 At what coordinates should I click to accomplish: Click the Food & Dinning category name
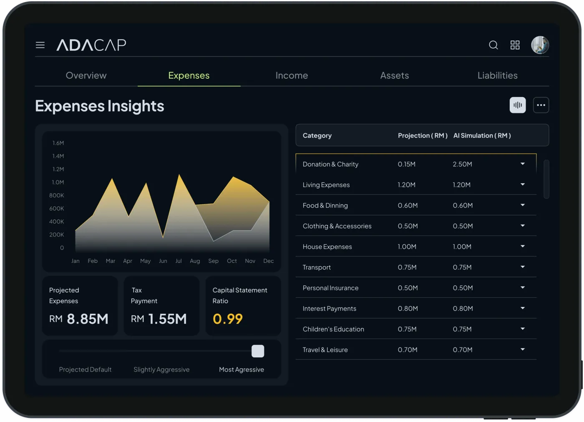[x=325, y=205]
